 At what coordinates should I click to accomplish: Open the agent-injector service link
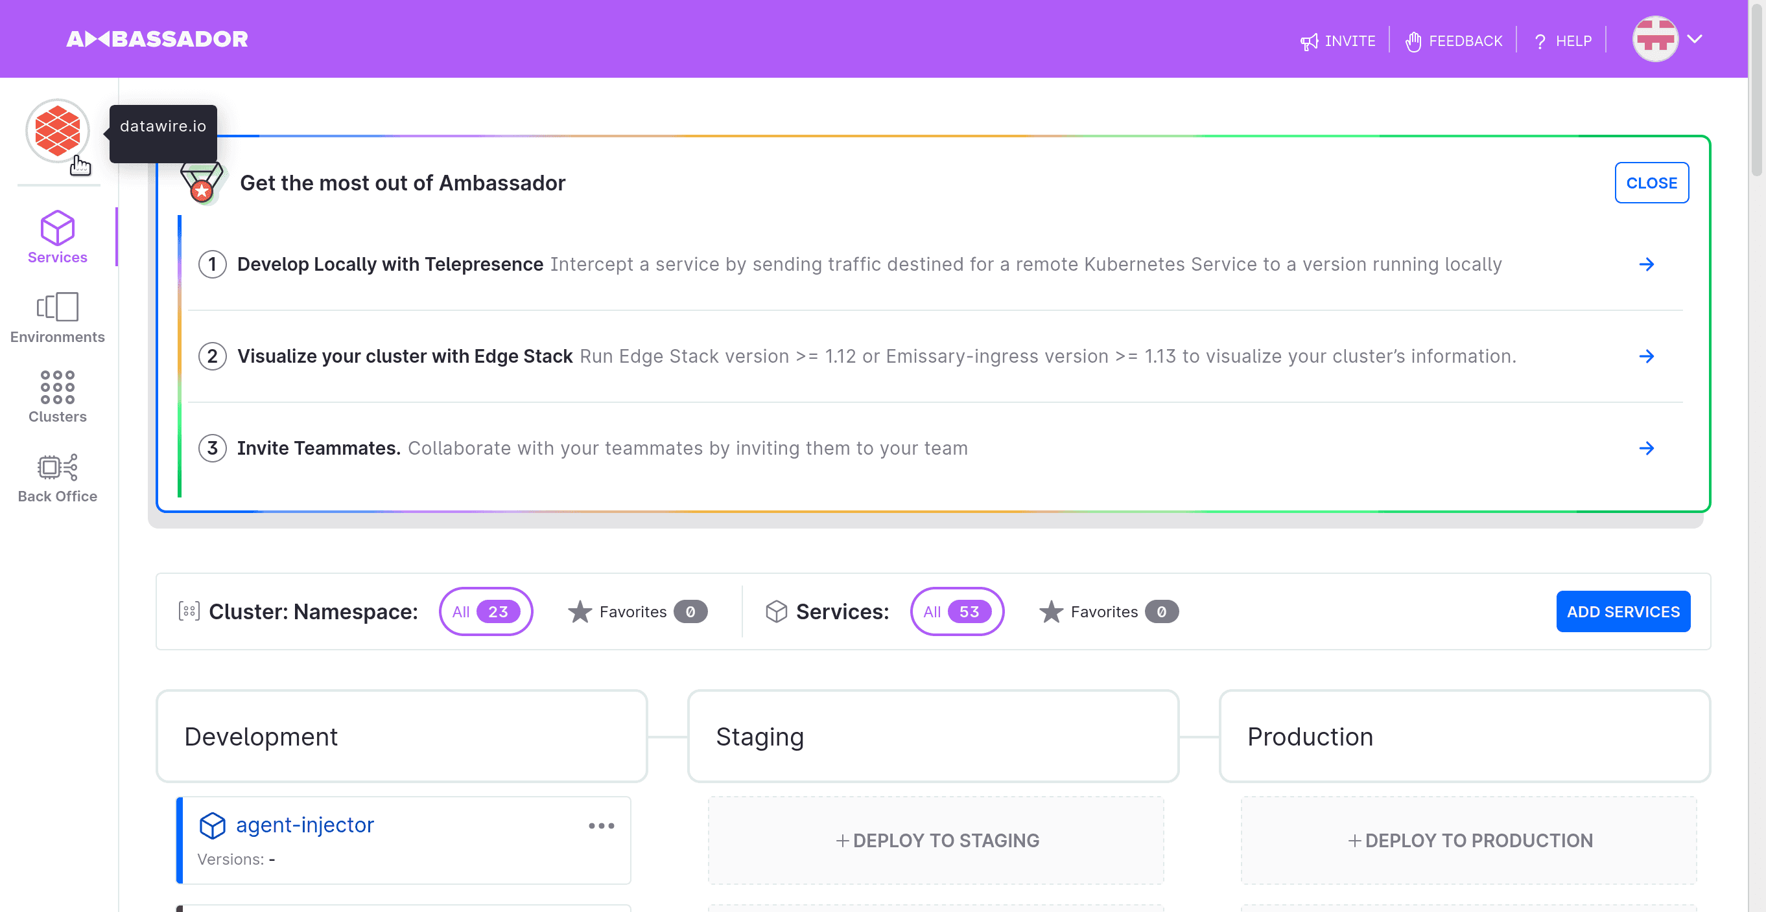click(305, 825)
